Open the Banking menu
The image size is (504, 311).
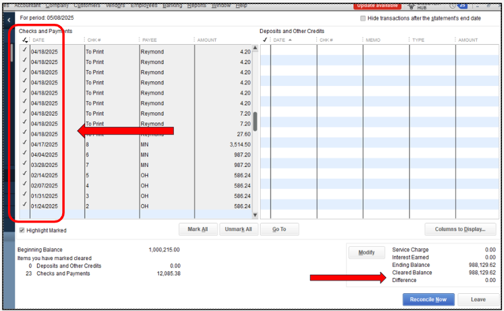[x=172, y=5]
